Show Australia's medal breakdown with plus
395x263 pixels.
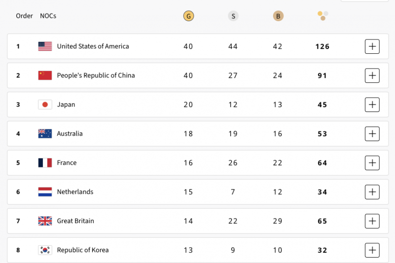click(372, 134)
